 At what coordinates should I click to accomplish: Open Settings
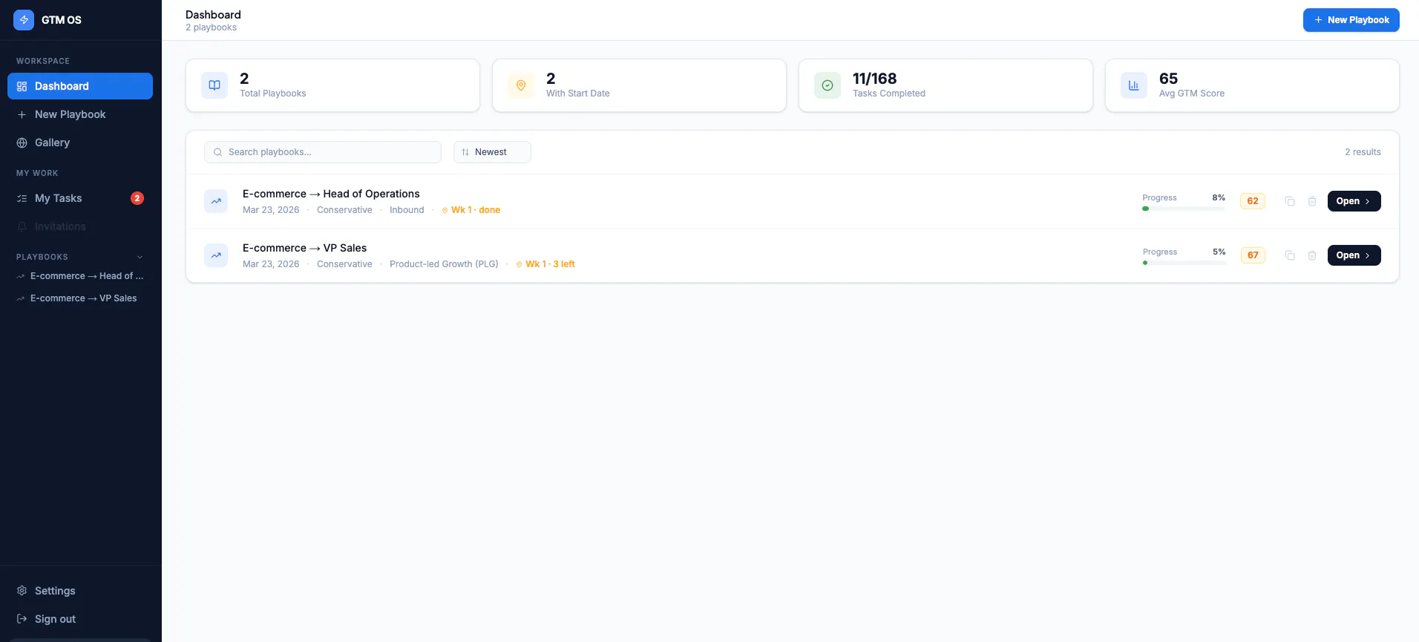80,591
